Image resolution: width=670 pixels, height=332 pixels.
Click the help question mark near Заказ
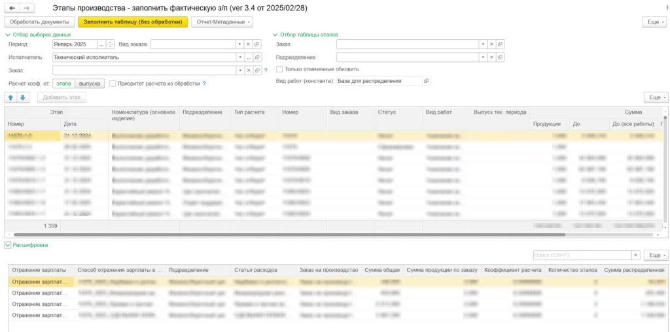pos(266,71)
